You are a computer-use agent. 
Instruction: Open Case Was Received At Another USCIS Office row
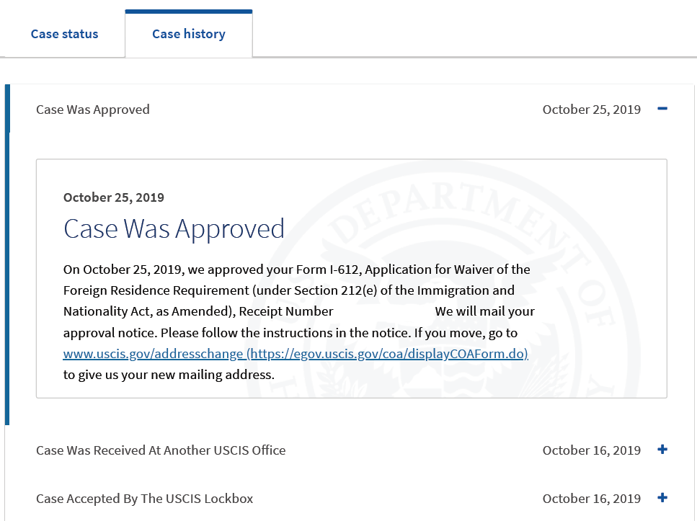tap(351, 450)
